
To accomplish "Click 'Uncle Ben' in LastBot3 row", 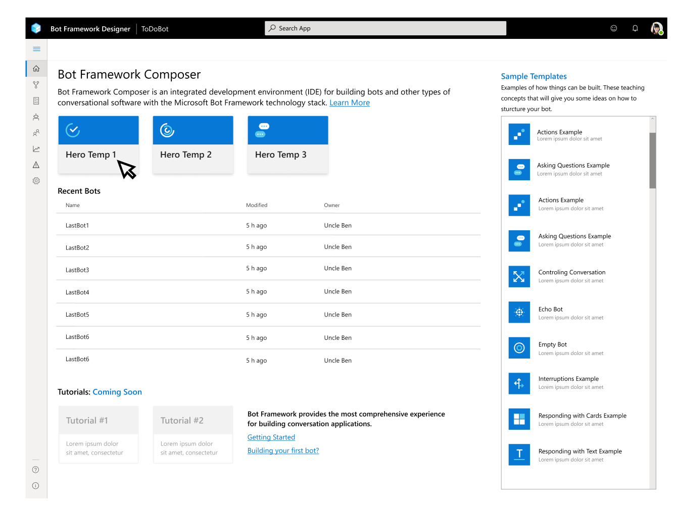I will pyautogui.click(x=338, y=269).
